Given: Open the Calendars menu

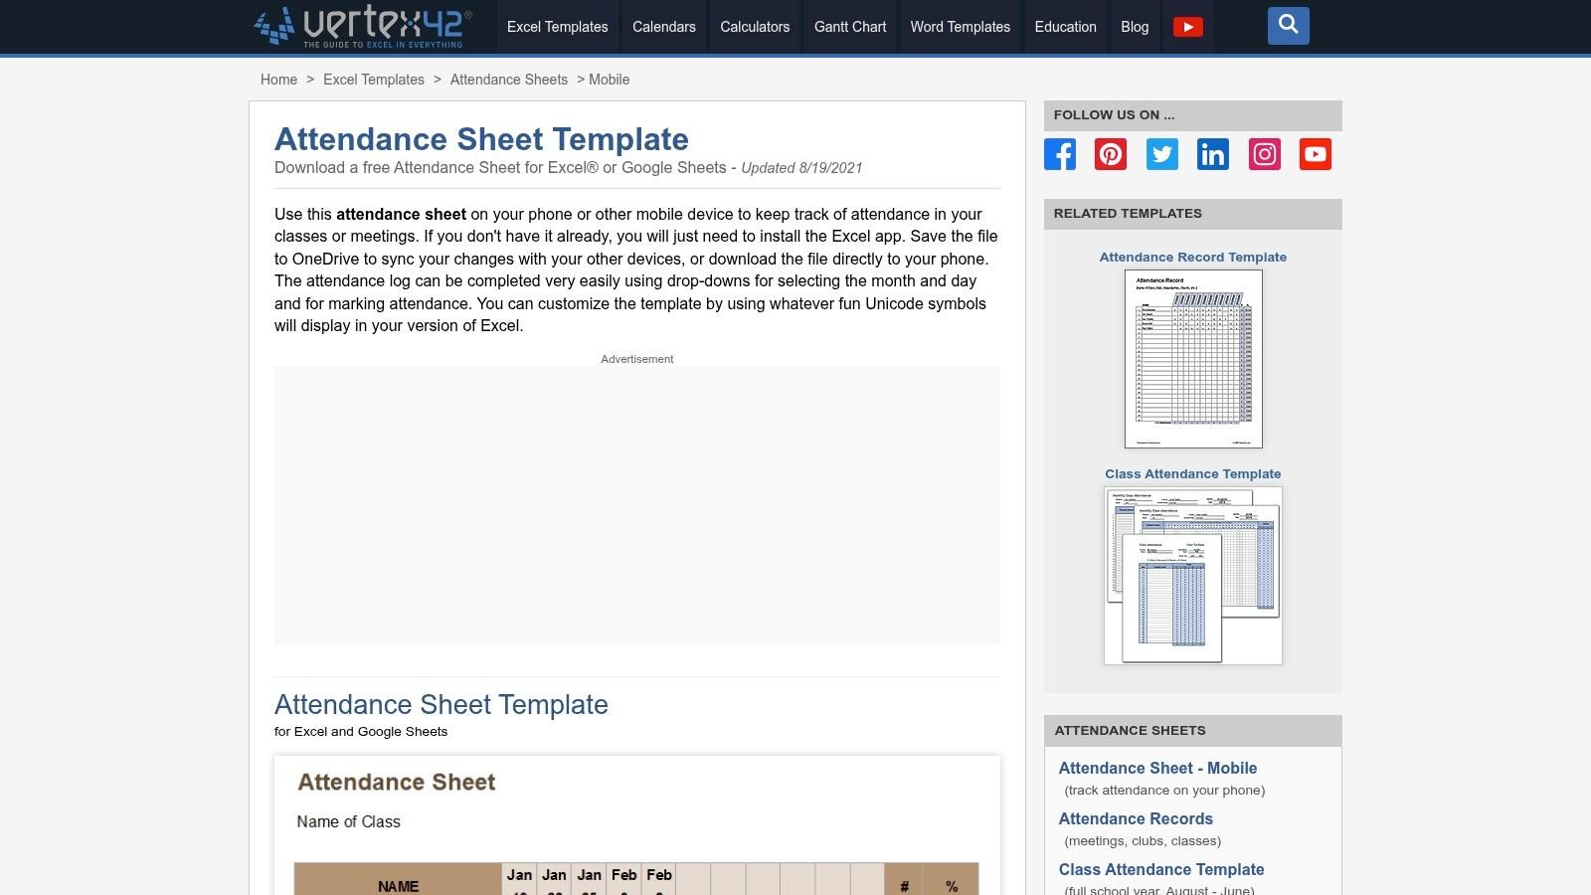Looking at the screenshot, I should click(x=663, y=27).
